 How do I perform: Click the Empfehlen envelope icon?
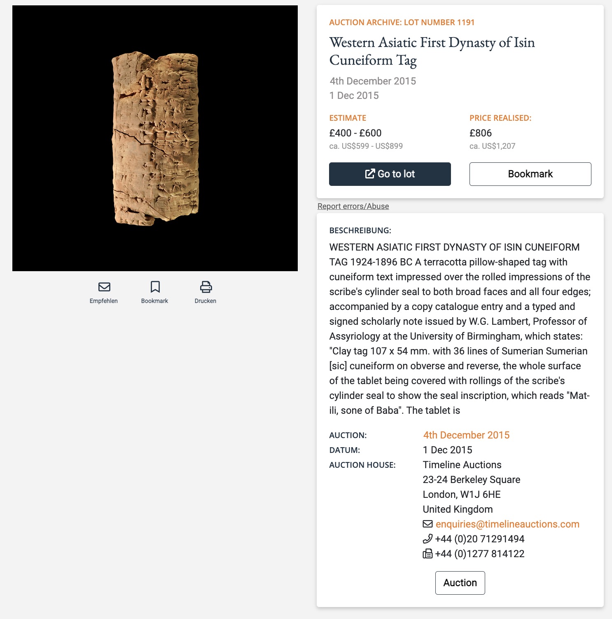click(x=104, y=287)
